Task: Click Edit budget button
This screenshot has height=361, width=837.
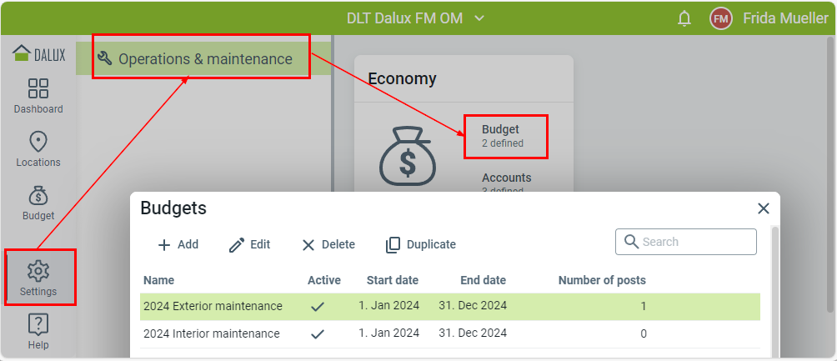Action: [x=249, y=244]
